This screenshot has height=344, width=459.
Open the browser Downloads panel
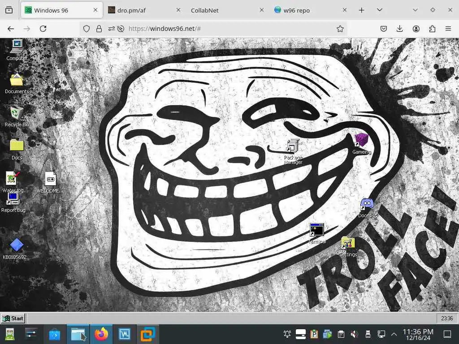pyautogui.click(x=399, y=29)
